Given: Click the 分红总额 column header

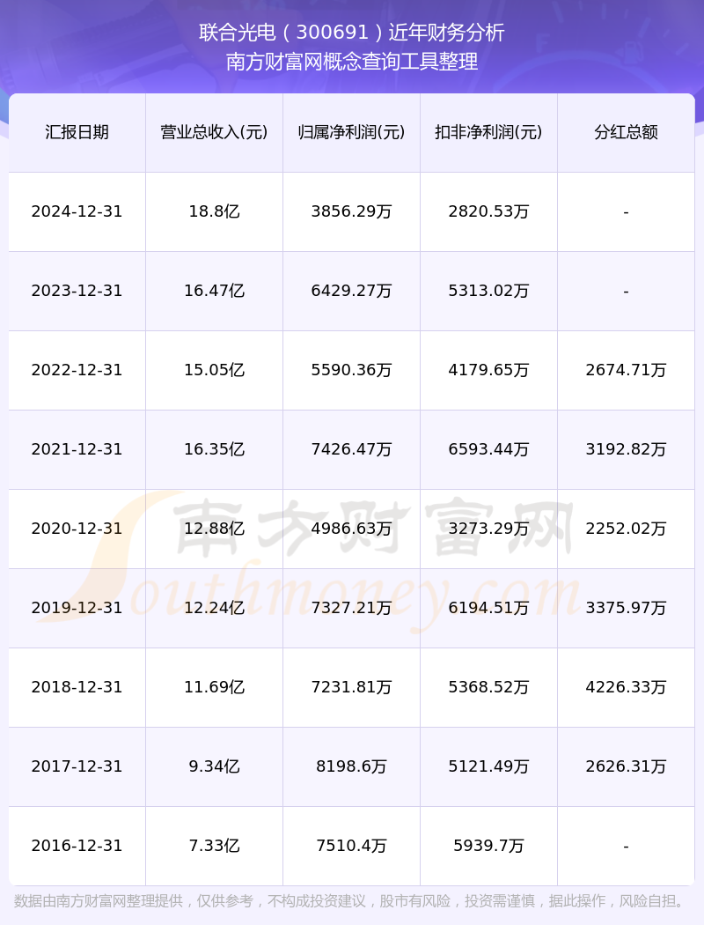Looking at the screenshot, I should coord(626,132).
